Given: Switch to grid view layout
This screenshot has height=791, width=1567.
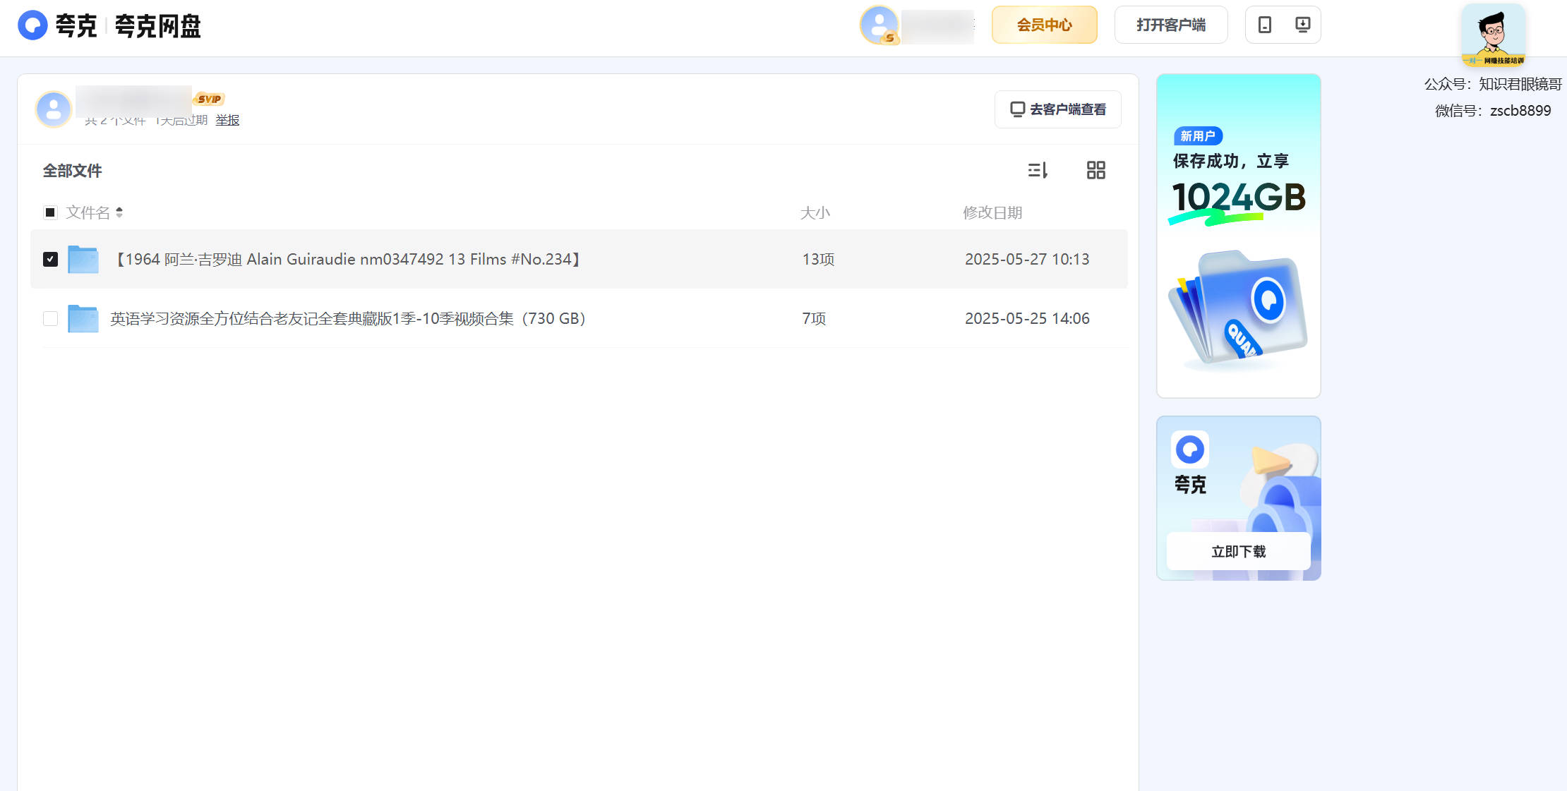Looking at the screenshot, I should [1095, 170].
